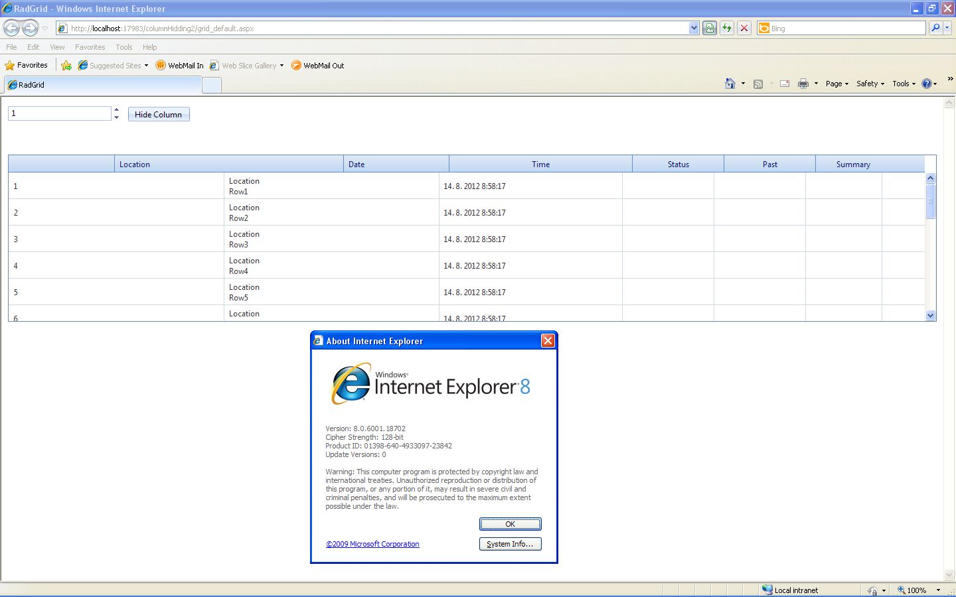The width and height of the screenshot is (956, 597).
Task: Expand the Home button dropdown arrow
Action: [x=743, y=84]
